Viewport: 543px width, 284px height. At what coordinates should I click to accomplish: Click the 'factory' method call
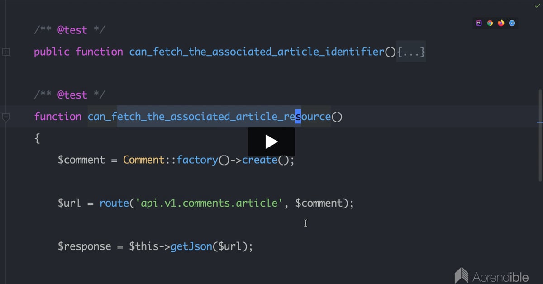click(x=197, y=160)
